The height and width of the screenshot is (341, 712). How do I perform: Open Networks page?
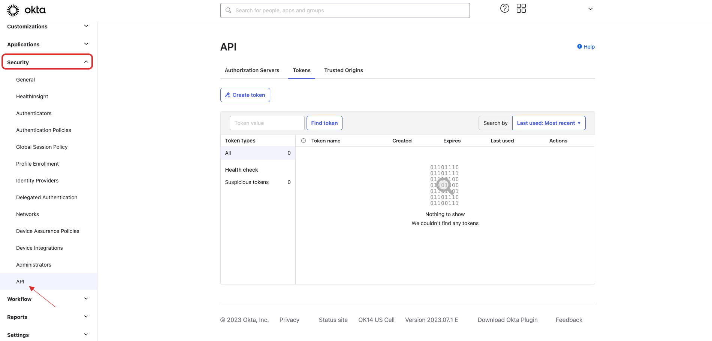27,214
